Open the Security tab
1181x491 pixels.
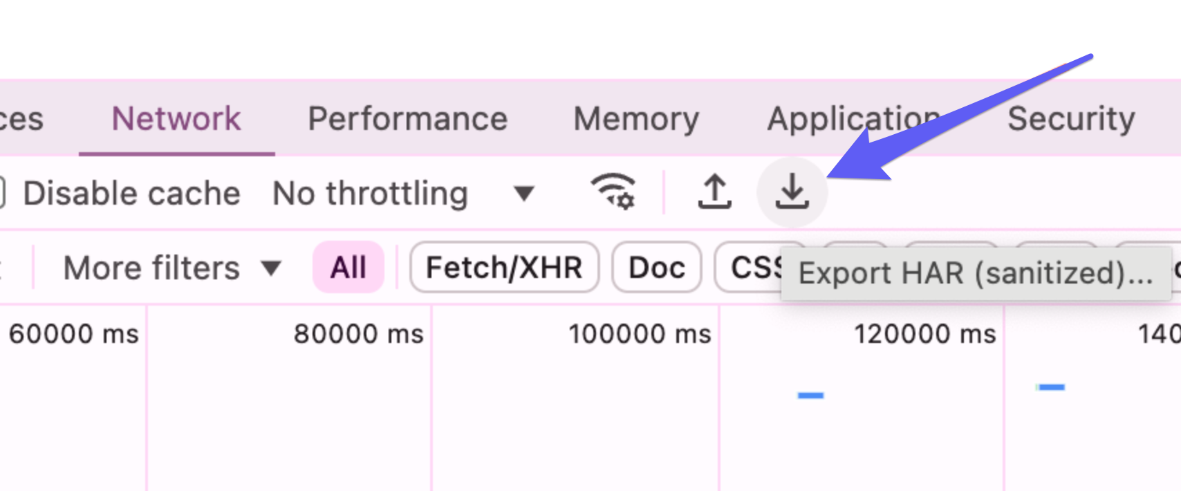[x=1070, y=119]
